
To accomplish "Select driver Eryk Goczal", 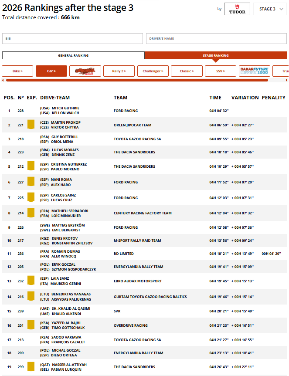I will pos(64,264).
